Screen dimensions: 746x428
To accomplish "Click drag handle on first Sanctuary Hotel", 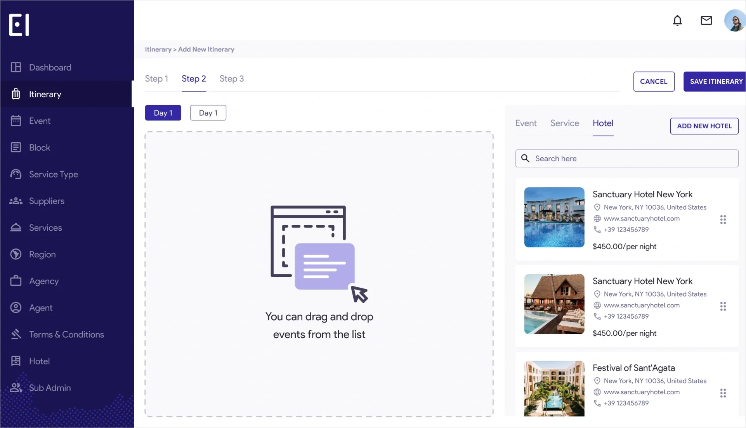I will (723, 220).
